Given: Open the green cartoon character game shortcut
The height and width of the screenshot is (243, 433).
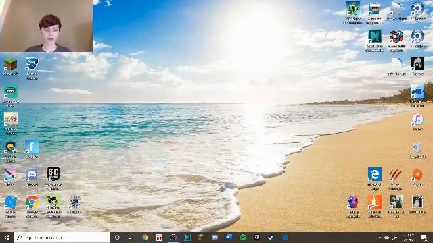Looking at the screenshot, I should click(x=53, y=207).
